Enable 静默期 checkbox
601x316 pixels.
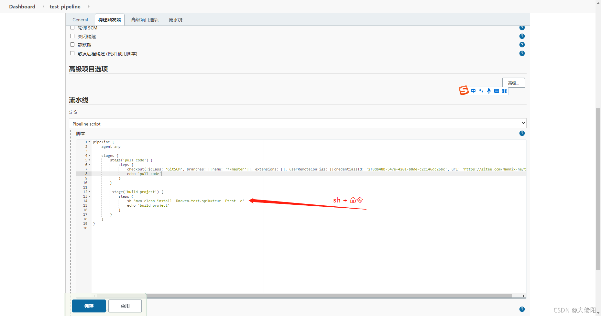(x=72, y=45)
